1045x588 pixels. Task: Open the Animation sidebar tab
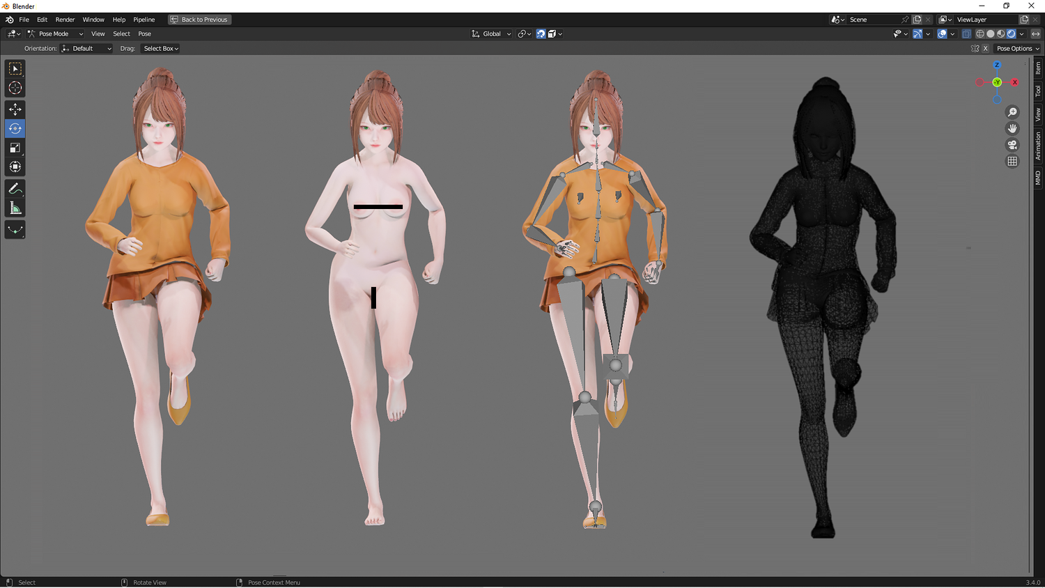click(1038, 146)
